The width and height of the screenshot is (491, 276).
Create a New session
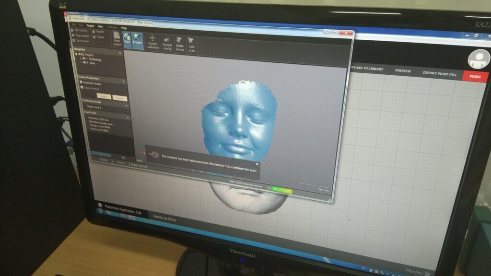80,30
